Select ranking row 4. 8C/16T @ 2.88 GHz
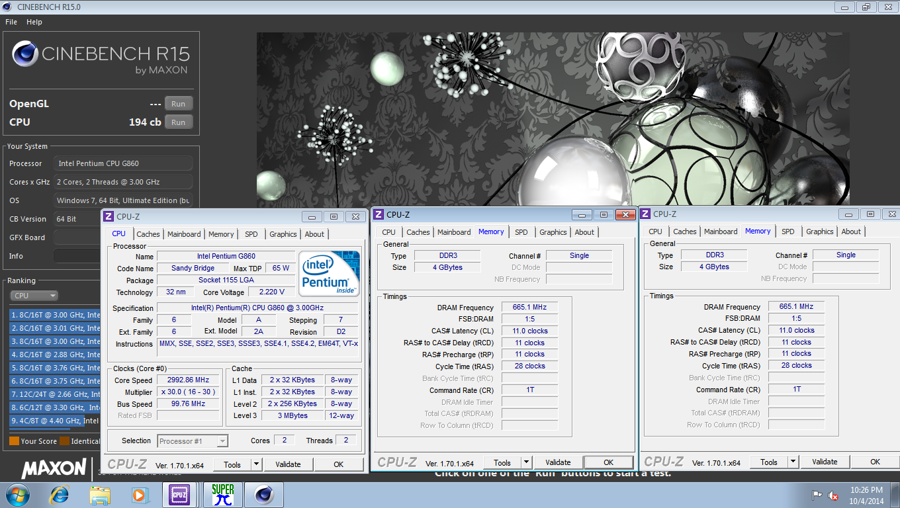Screen dimensions: 900x508 (x=56, y=355)
